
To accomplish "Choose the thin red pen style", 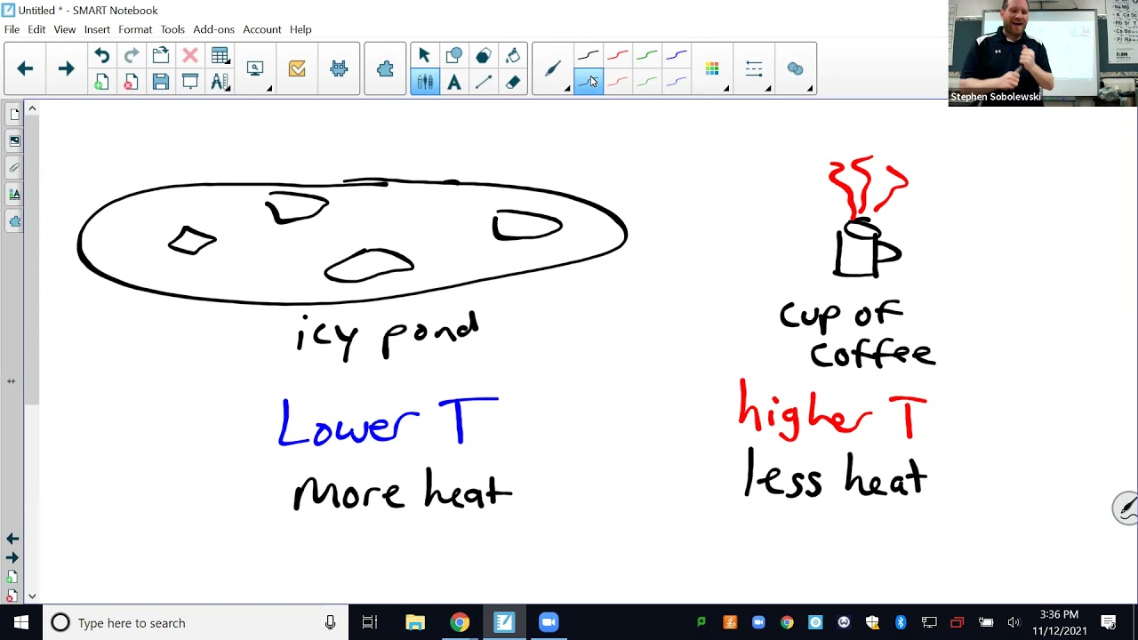I will click(x=617, y=82).
